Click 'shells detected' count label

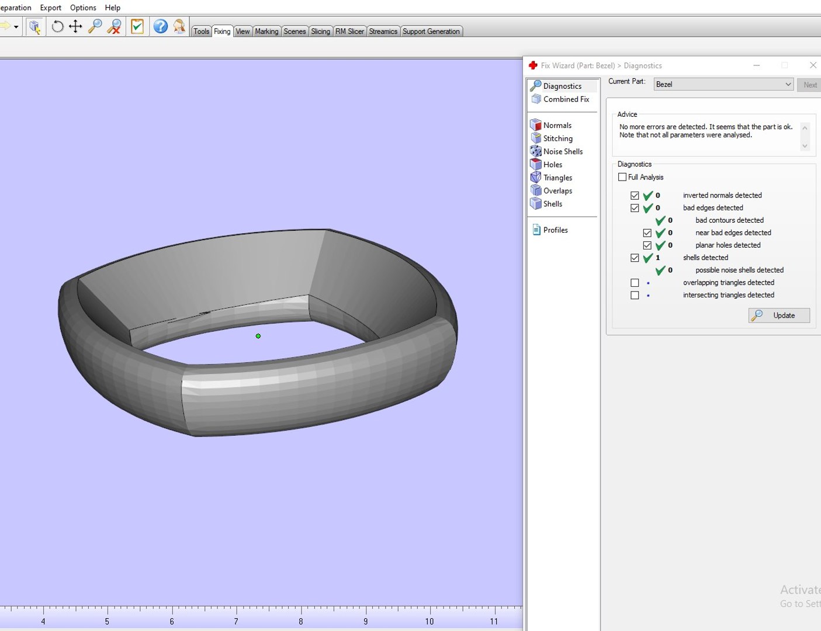705,258
